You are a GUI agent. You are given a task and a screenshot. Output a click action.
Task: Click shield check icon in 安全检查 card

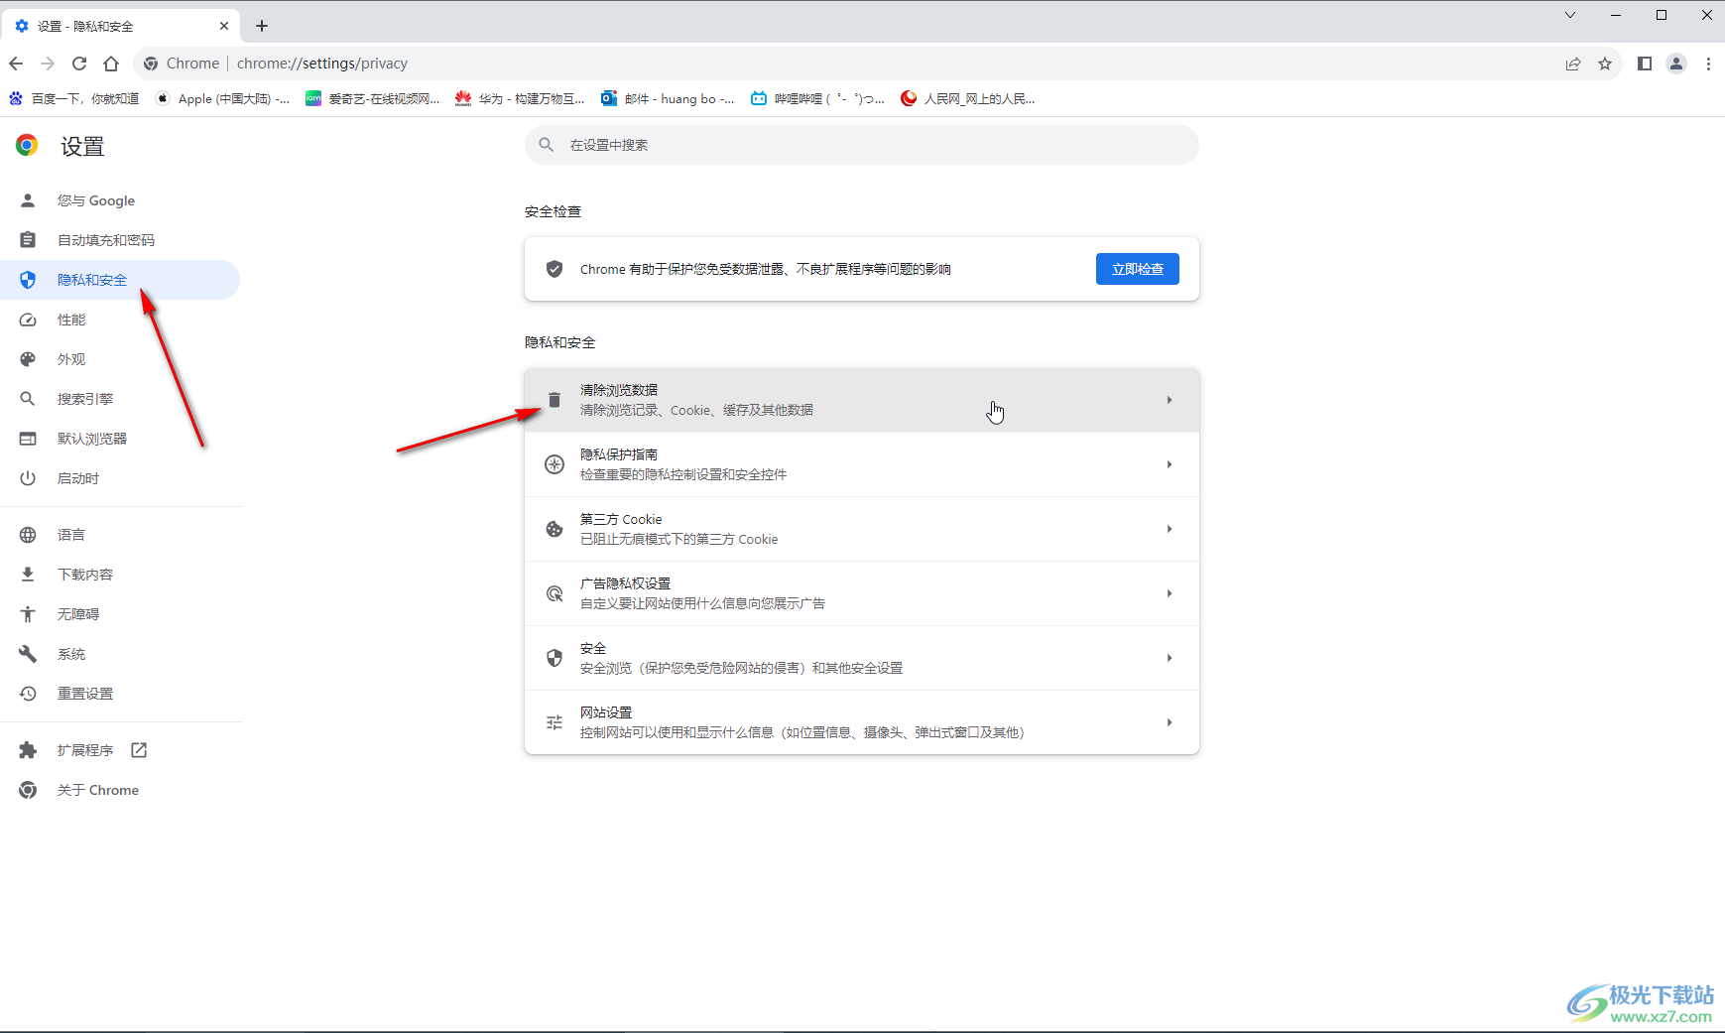point(554,269)
